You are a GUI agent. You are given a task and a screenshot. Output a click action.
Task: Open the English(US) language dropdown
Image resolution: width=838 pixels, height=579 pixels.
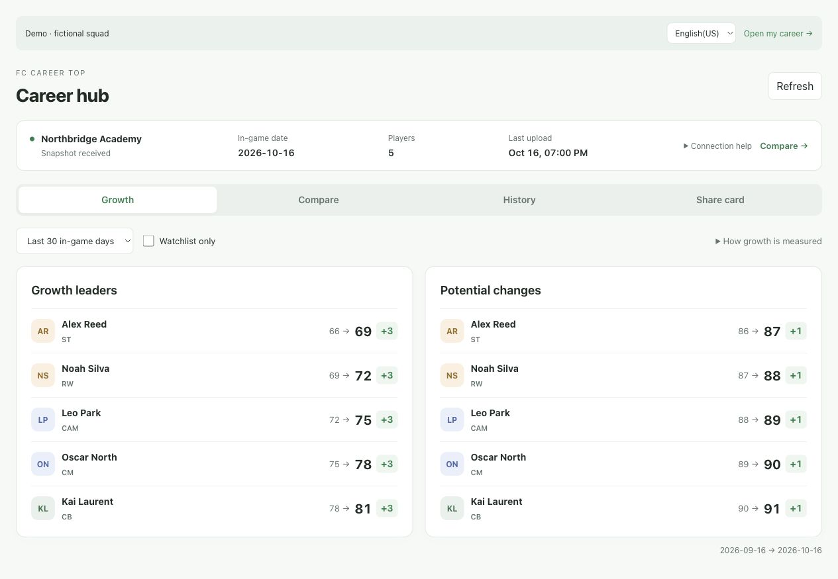[x=701, y=33]
